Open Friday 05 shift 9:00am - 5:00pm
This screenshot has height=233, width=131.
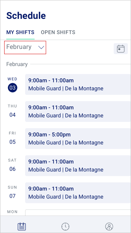pos(78,138)
